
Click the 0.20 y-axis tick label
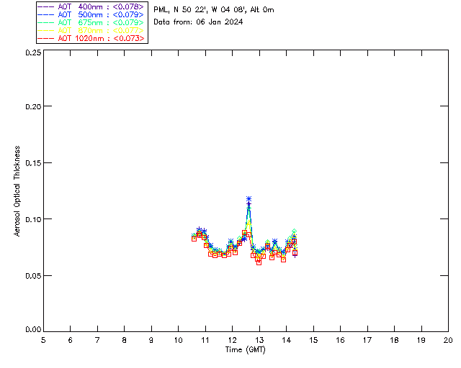[x=33, y=106]
